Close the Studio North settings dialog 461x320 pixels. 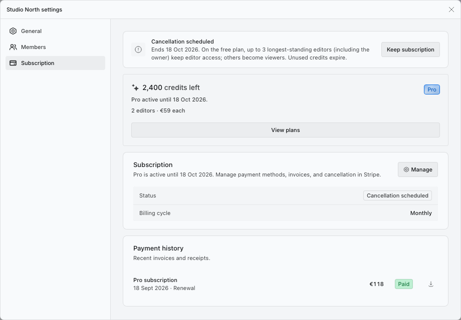[x=451, y=9]
